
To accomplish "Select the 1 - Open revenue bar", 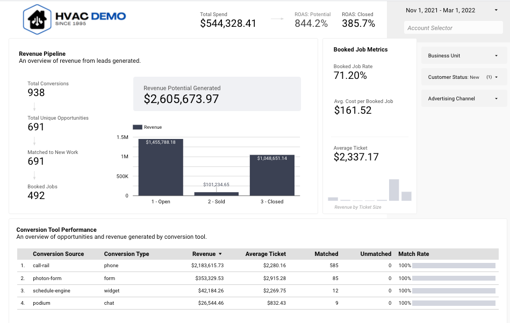I will (161, 167).
